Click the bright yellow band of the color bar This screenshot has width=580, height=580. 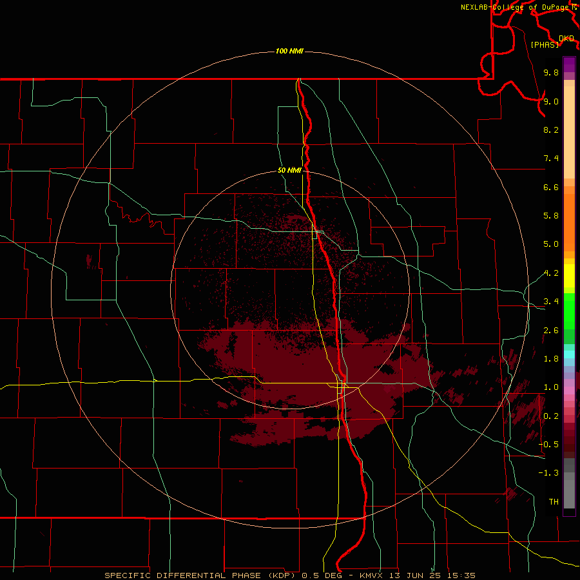point(569,276)
